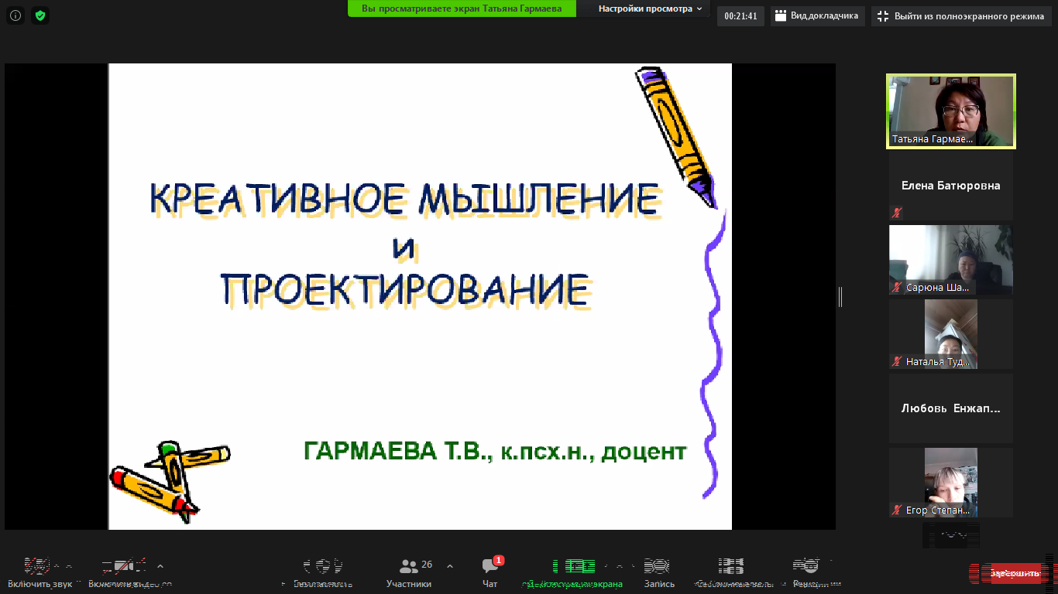The height and width of the screenshot is (594, 1058).
Task: Select Татьяна Гармаева's video thumbnail
Action: 950,111
